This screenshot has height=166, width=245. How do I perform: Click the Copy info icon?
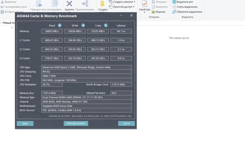pyautogui.click(x=106, y=25)
